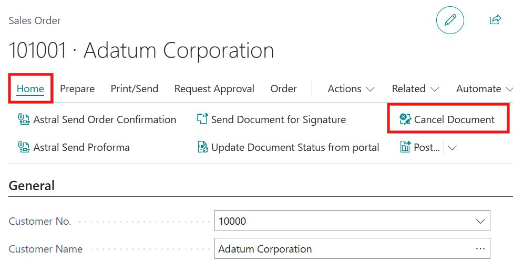Click Update Document Status from portal icon
The width and height of the screenshot is (513, 263).
[203, 147]
